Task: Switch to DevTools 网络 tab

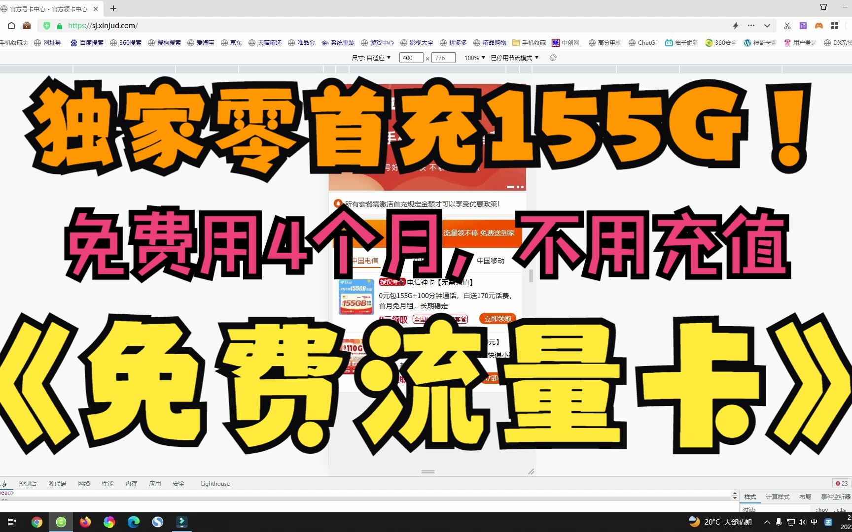Action: (x=84, y=484)
